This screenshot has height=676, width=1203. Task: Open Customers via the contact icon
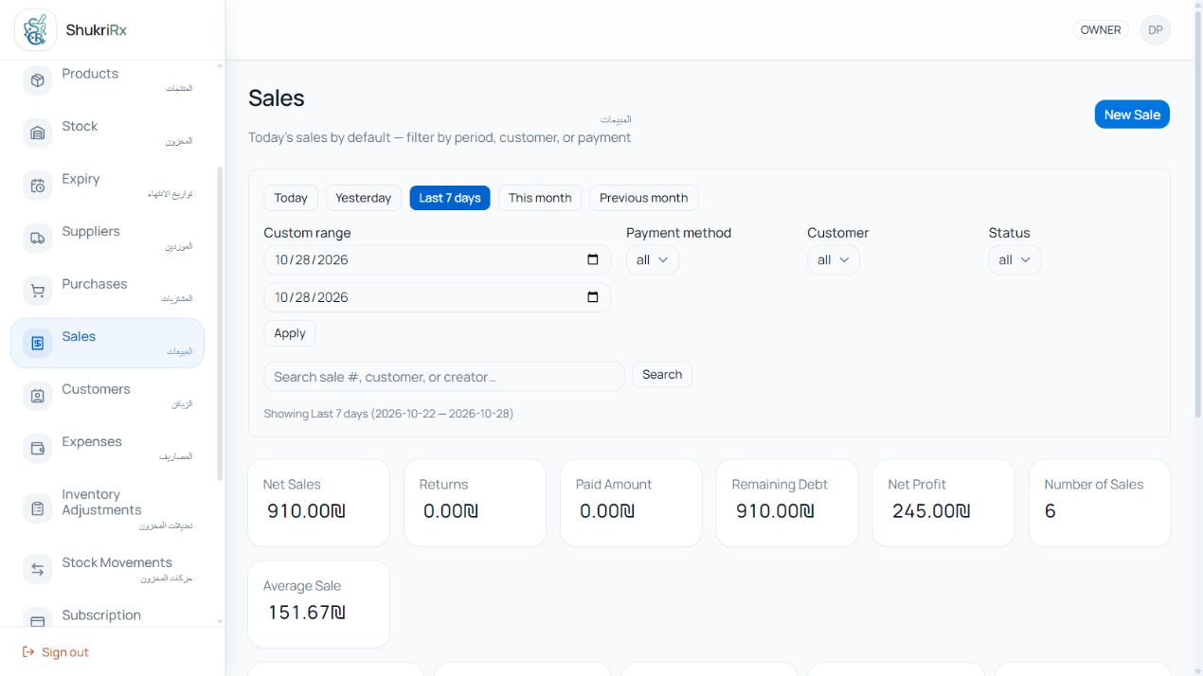(x=38, y=396)
